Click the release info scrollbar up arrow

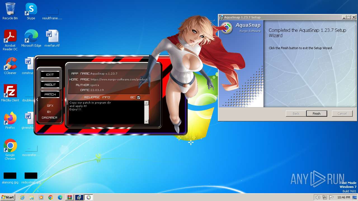coord(146,103)
